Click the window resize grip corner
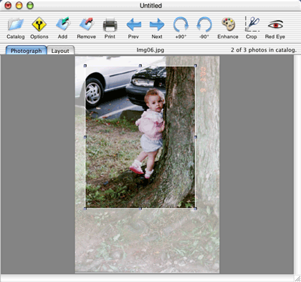The height and width of the screenshot is (282, 301). point(297,278)
